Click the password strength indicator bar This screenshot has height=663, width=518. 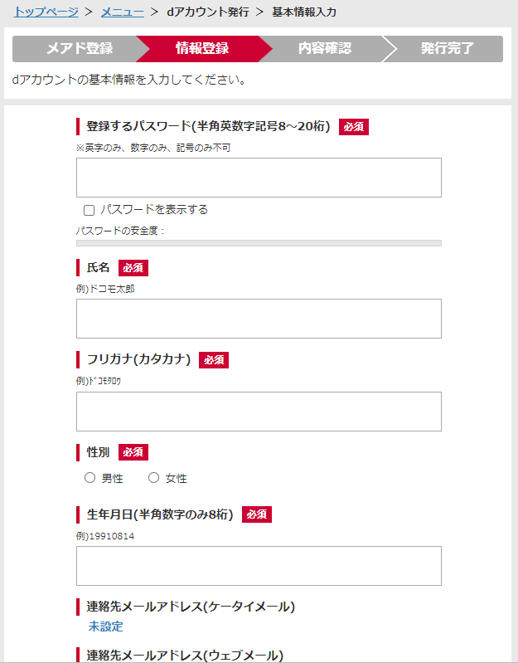[259, 243]
